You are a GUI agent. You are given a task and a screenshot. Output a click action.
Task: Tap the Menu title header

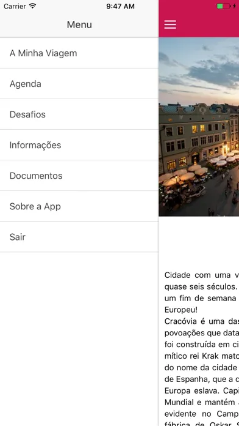[79, 24]
